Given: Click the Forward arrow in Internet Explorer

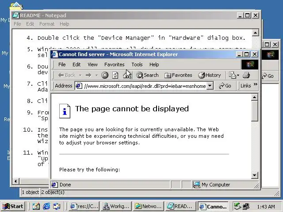Looking at the screenshot, I should coord(88,75).
